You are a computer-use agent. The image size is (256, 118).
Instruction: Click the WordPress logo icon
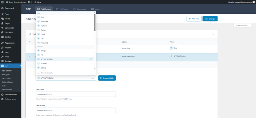click(x=2, y=2)
